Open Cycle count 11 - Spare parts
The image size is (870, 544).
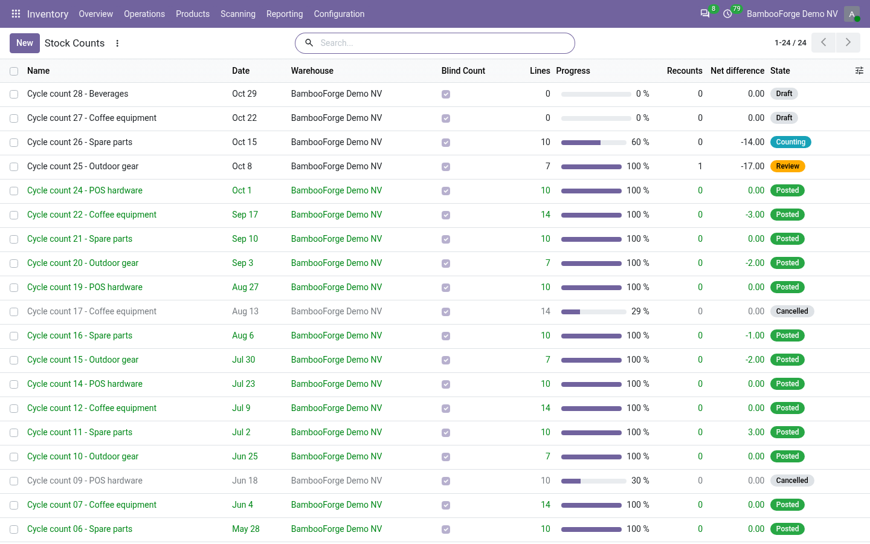click(x=80, y=432)
